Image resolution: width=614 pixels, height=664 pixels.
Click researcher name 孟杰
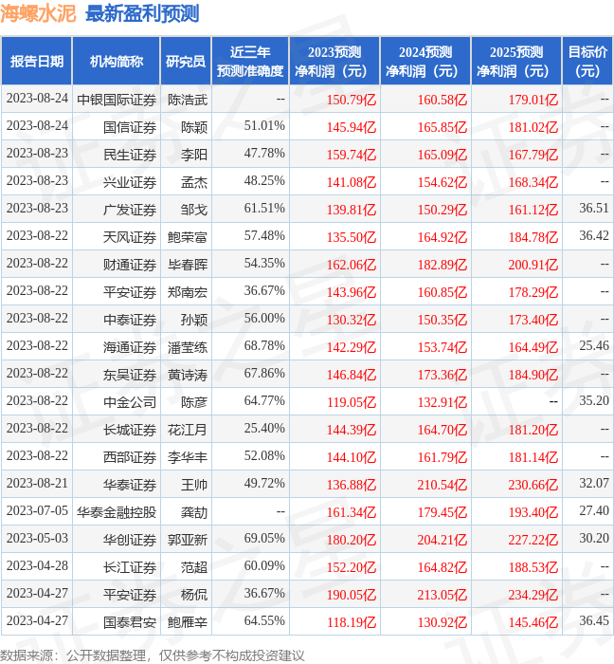(x=194, y=182)
